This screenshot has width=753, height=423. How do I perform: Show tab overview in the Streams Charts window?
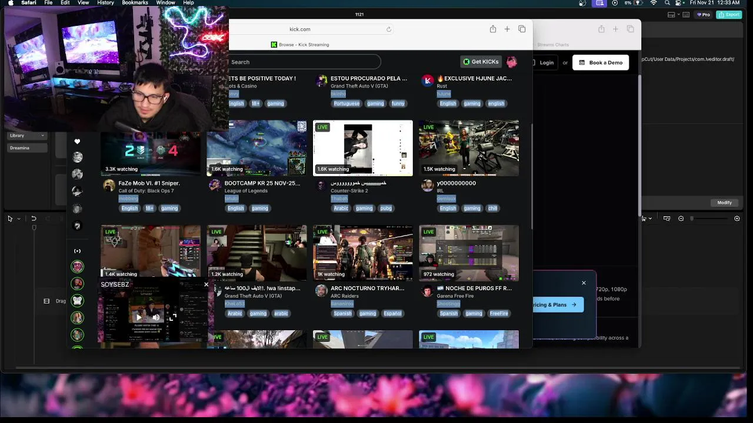pyautogui.click(x=630, y=29)
